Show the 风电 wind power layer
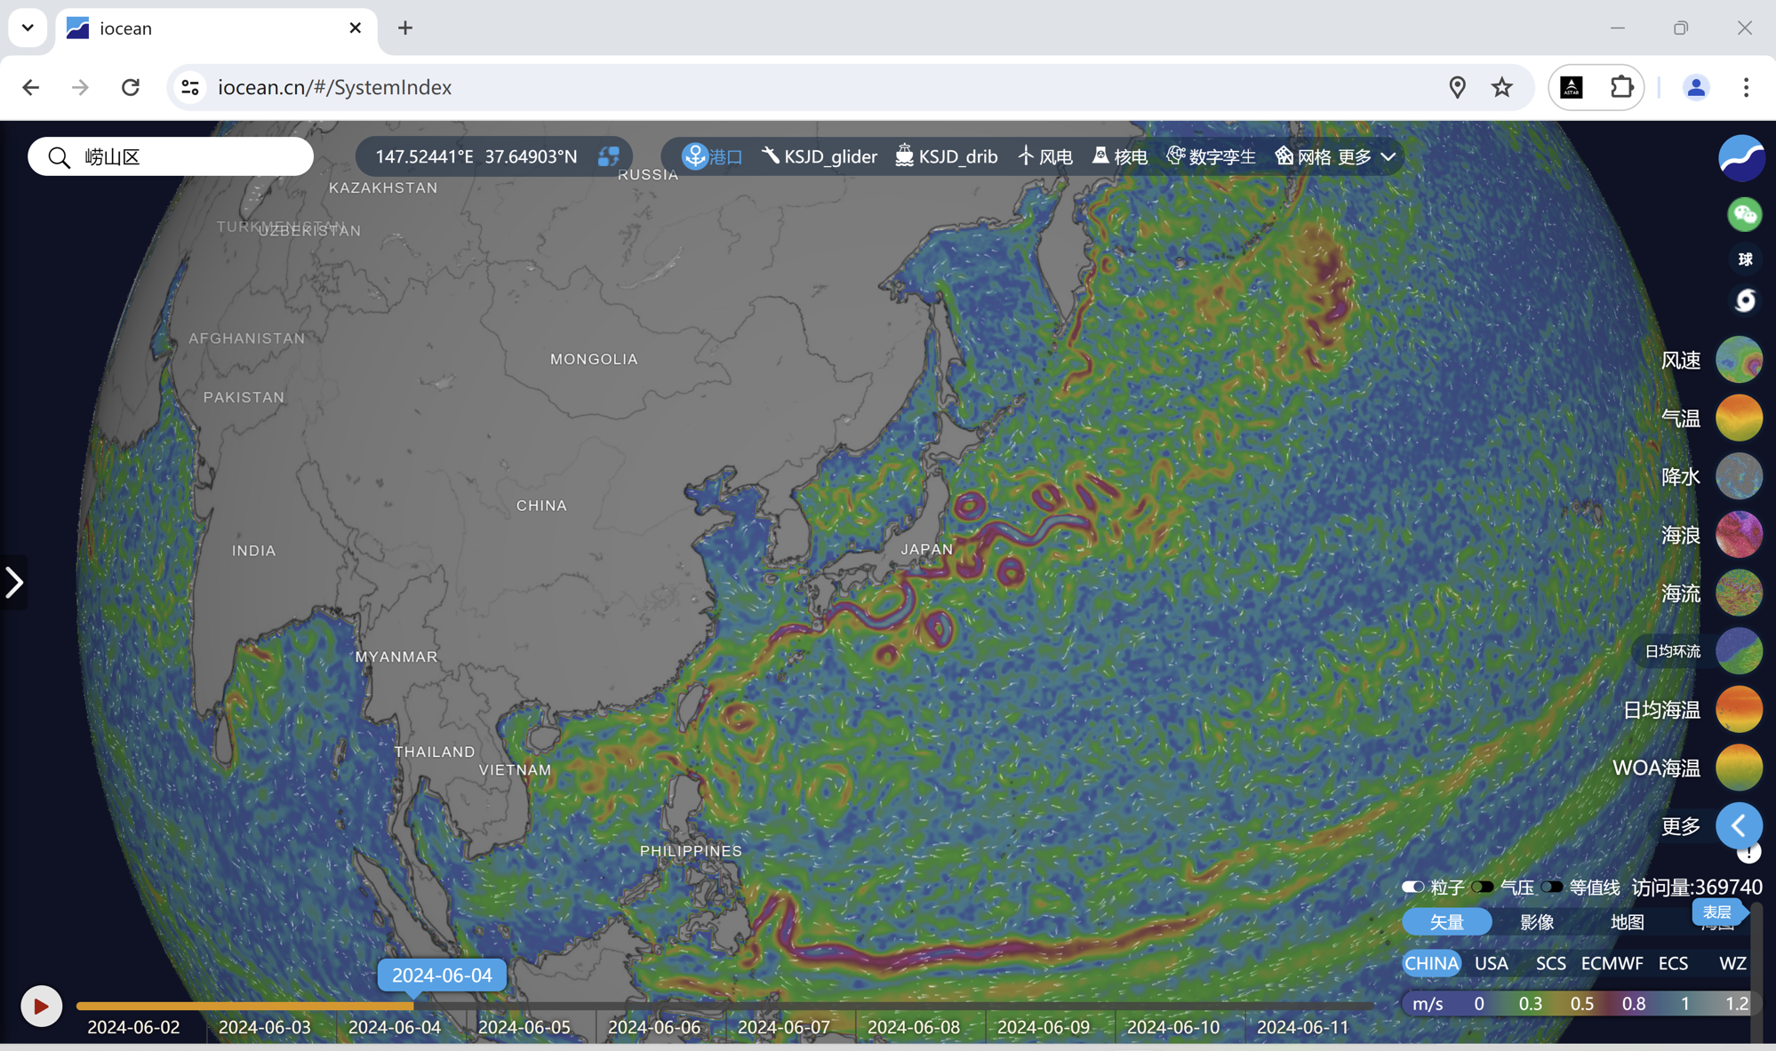 click(x=1045, y=156)
